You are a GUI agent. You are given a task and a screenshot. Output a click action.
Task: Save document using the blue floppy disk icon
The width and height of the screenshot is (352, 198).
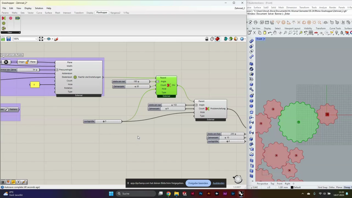pyautogui.click(x=9, y=39)
